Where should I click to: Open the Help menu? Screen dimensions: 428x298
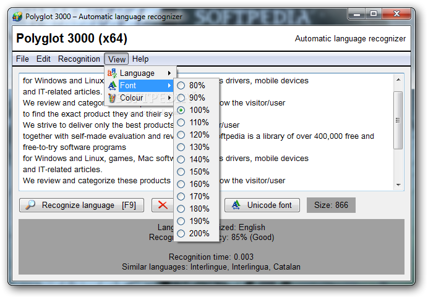(x=140, y=59)
